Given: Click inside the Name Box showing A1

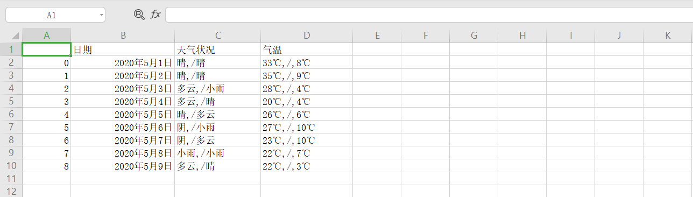Looking at the screenshot, I should pos(51,15).
